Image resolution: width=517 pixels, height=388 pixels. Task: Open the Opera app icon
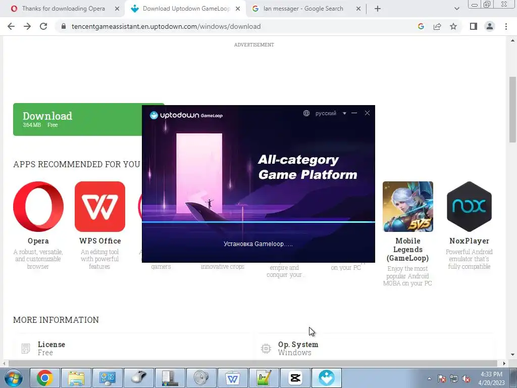point(38,207)
